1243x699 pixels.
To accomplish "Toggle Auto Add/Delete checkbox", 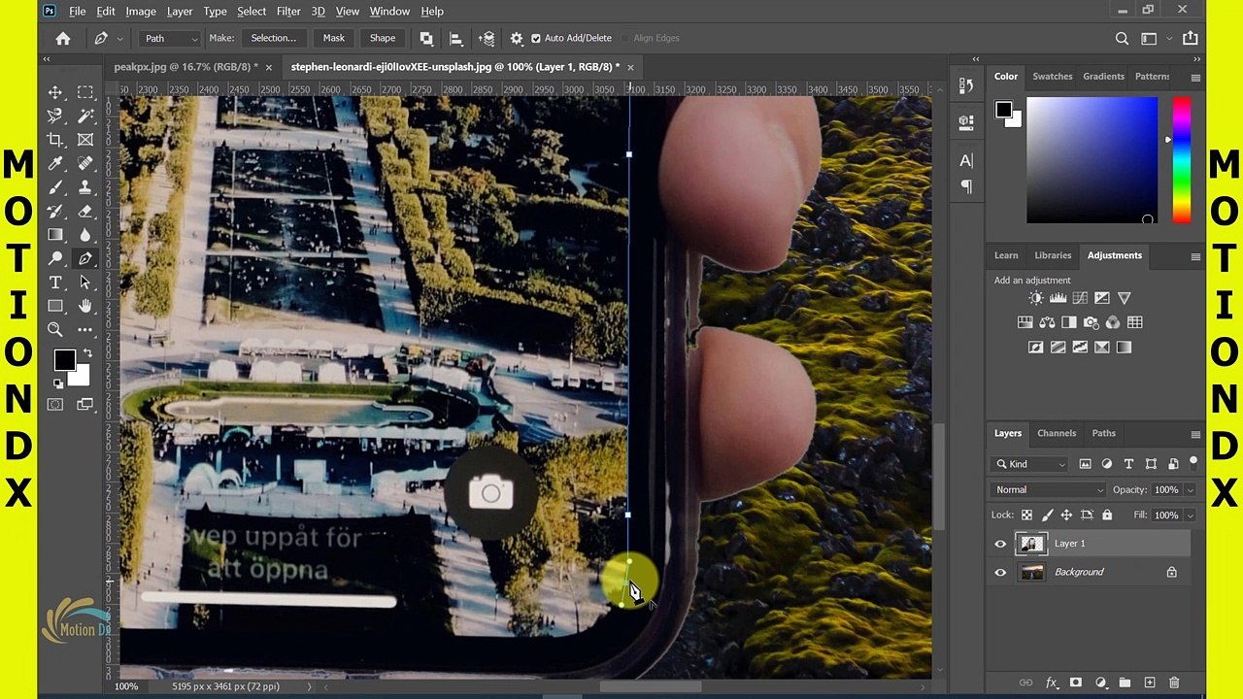I will (535, 38).
